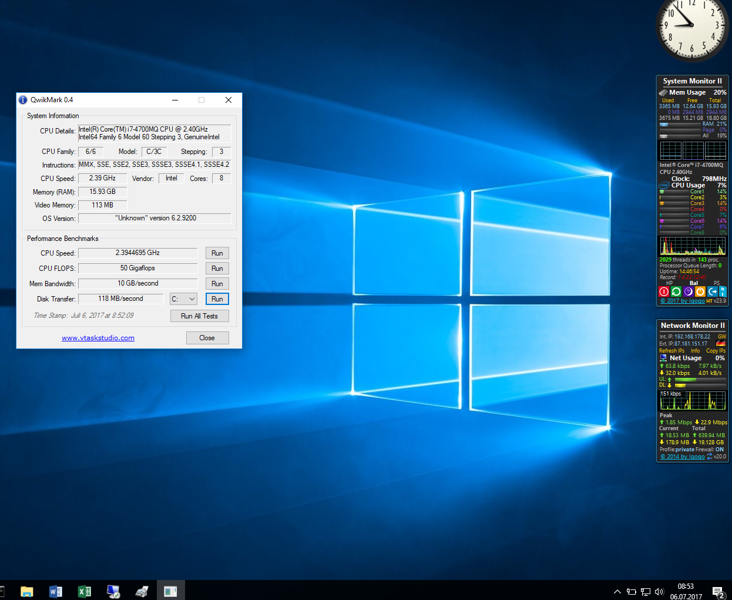Click the active QwikMark taskbar icon
Image resolution: width=732 pixels, height=600 pixels.
(171, 591)
